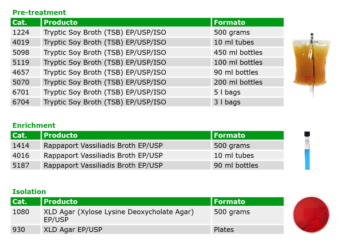This screenshot has width=344, height=246.
Task: Click the red XLD agar plate image
Action: pyautogui.click(x=311, y=214)
